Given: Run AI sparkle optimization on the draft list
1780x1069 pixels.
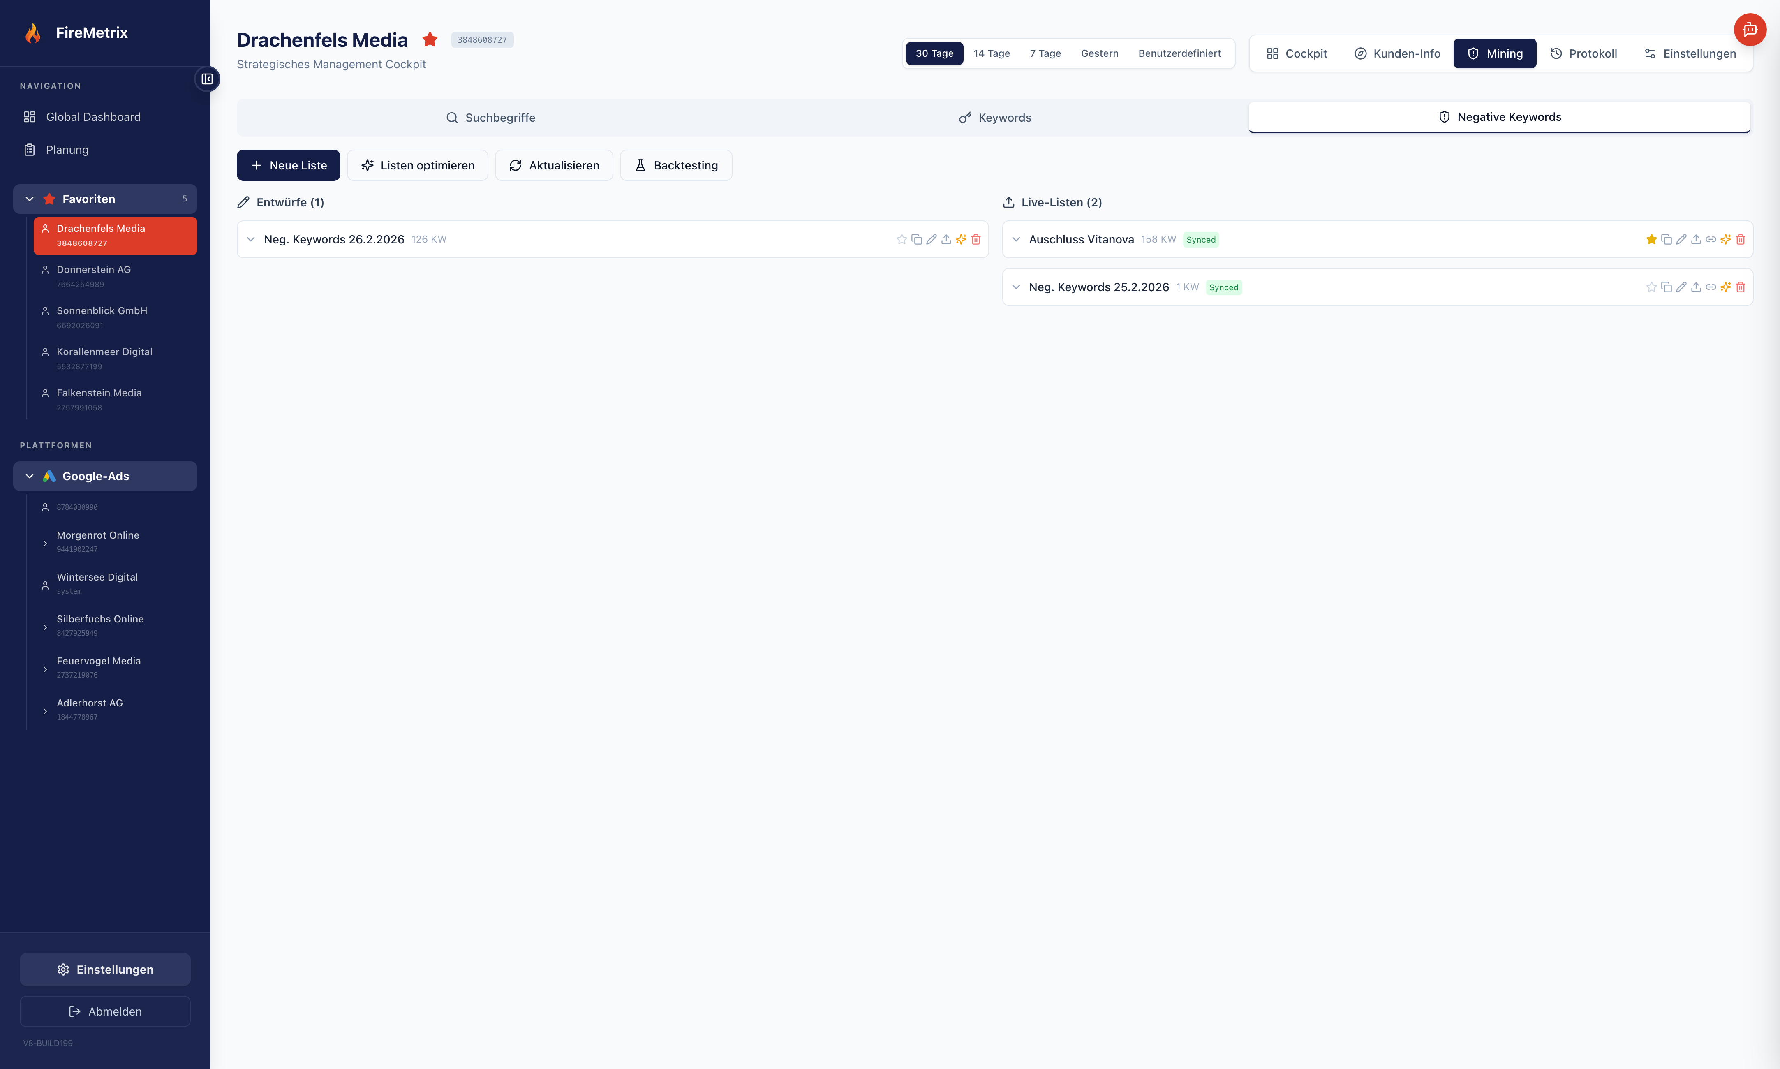Looking at the screenshot, I should pos(961,238).
